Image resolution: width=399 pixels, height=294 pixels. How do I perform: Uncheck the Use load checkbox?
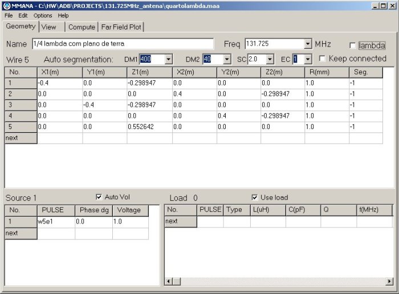[x=254, y=197]
